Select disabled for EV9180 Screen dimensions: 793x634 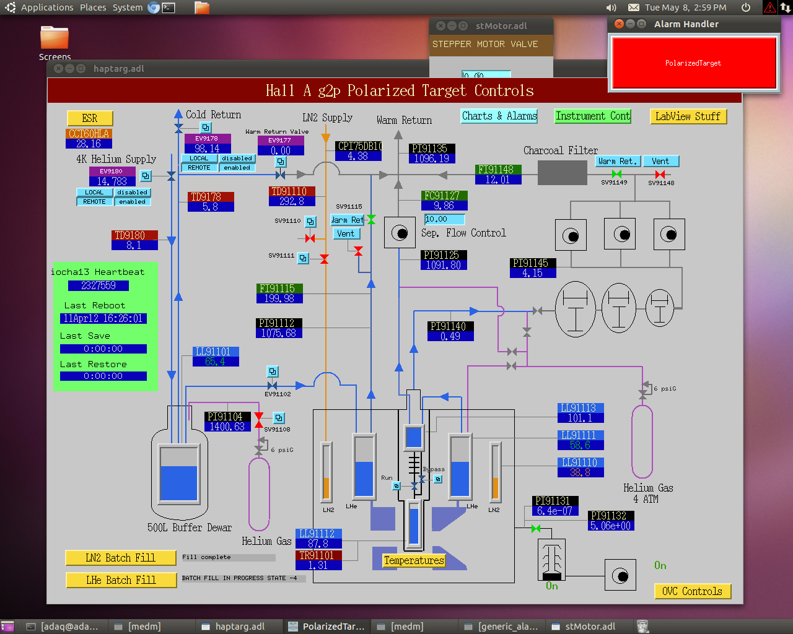click(132, 193)
